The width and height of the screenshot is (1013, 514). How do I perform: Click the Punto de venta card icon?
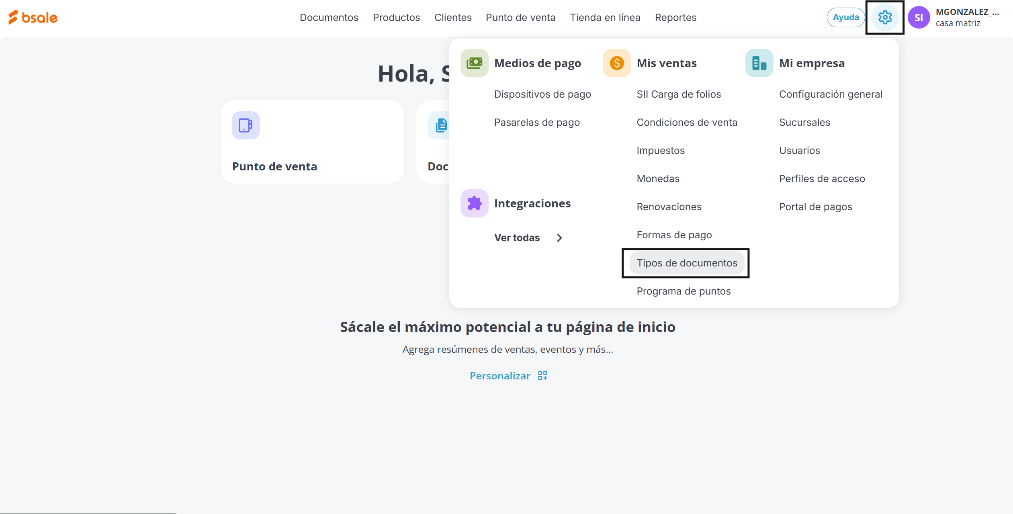point(246,125)
